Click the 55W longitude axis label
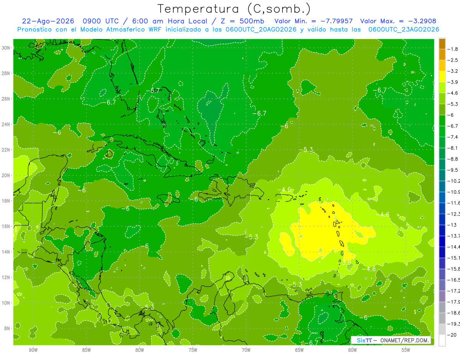This screenshot has width=460, height=355. coord(406,350)
